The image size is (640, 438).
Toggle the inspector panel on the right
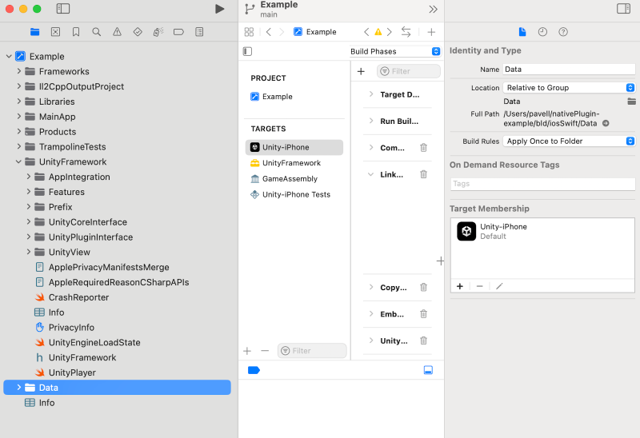pos(623,9)
